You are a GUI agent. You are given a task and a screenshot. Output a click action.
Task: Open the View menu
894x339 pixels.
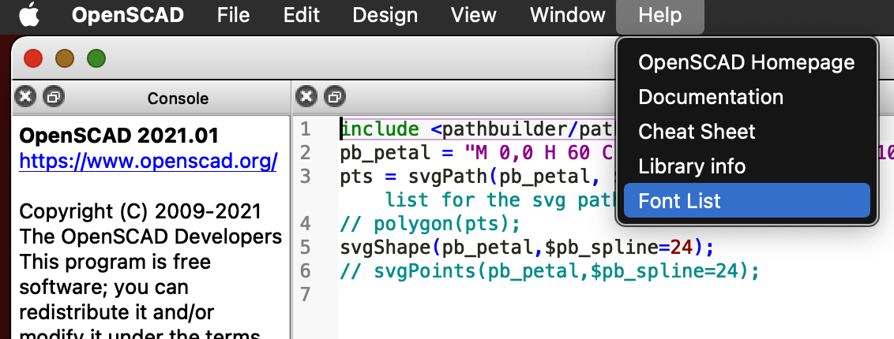pyautogui.click(x=473, y=15)
